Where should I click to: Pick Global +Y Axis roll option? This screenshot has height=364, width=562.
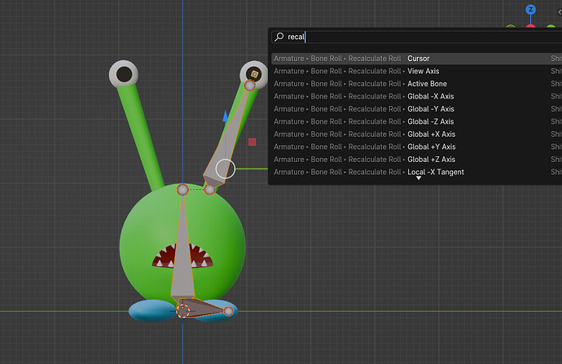pos(416,147)
